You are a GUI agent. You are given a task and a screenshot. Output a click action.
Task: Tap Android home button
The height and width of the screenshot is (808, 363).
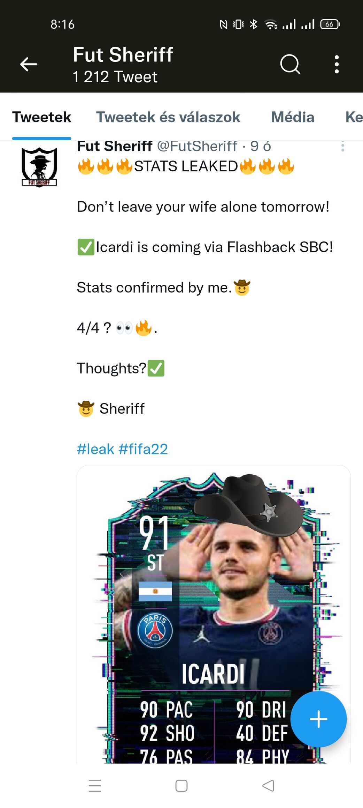(181, 786)
